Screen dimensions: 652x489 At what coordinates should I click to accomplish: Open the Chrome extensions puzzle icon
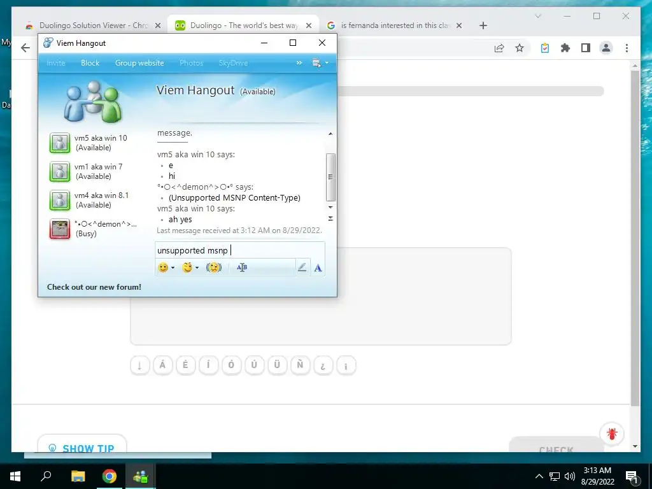tap(565, 48)
